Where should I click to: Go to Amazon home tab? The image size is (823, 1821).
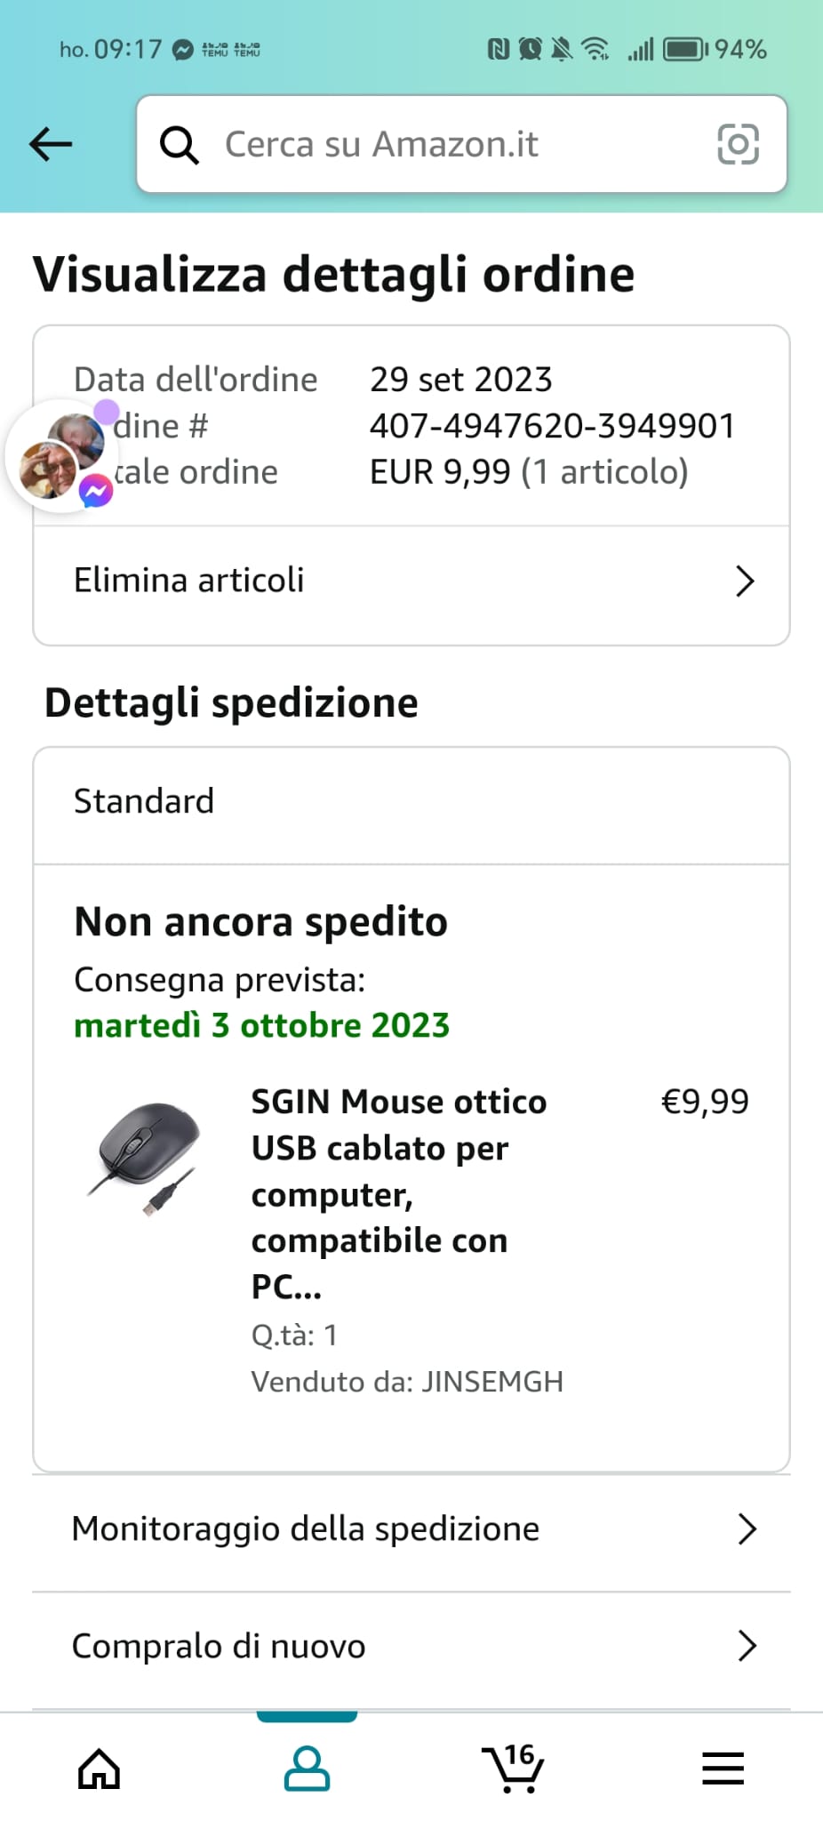point(99,1768)
